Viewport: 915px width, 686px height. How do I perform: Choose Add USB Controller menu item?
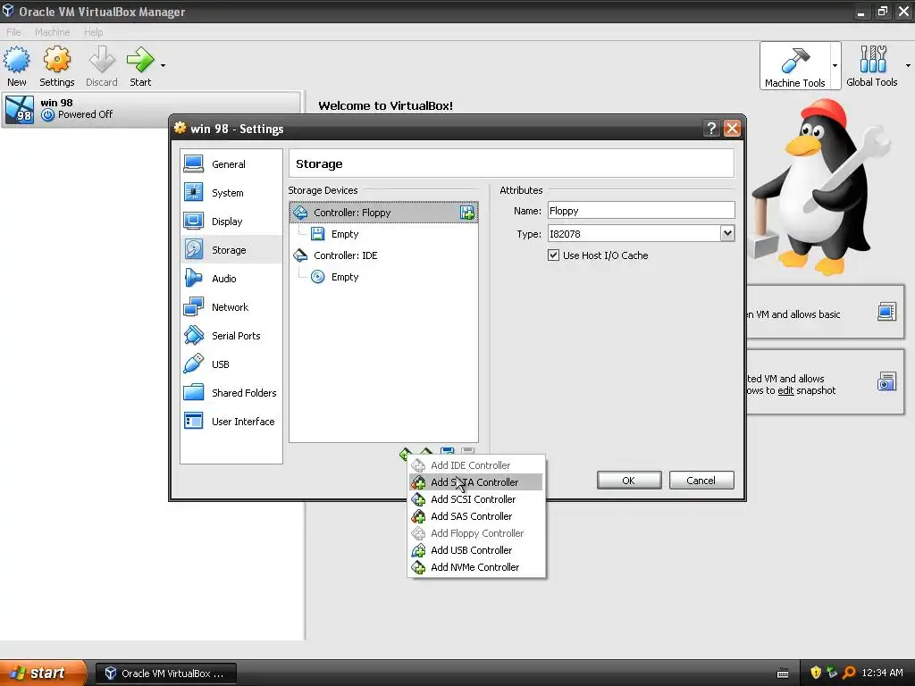point(476,550)
